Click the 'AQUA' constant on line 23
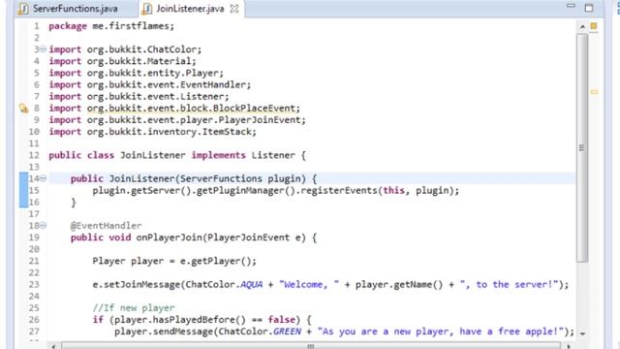The image size is (620, 349). click(252, 284)
